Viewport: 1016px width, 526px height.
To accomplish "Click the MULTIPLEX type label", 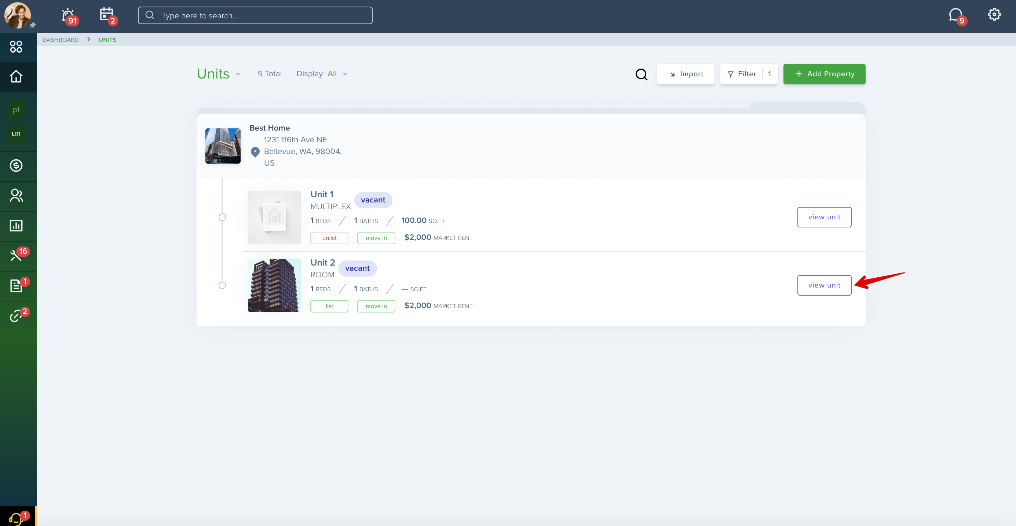I will coord(330,207).
